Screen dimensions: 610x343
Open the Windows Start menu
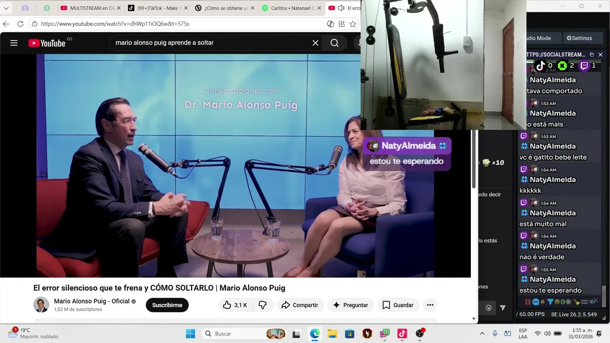(190, 333)
